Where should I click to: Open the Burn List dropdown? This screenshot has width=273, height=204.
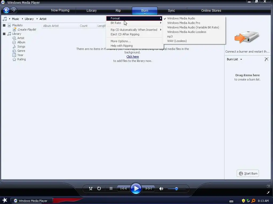pos(234,59)
